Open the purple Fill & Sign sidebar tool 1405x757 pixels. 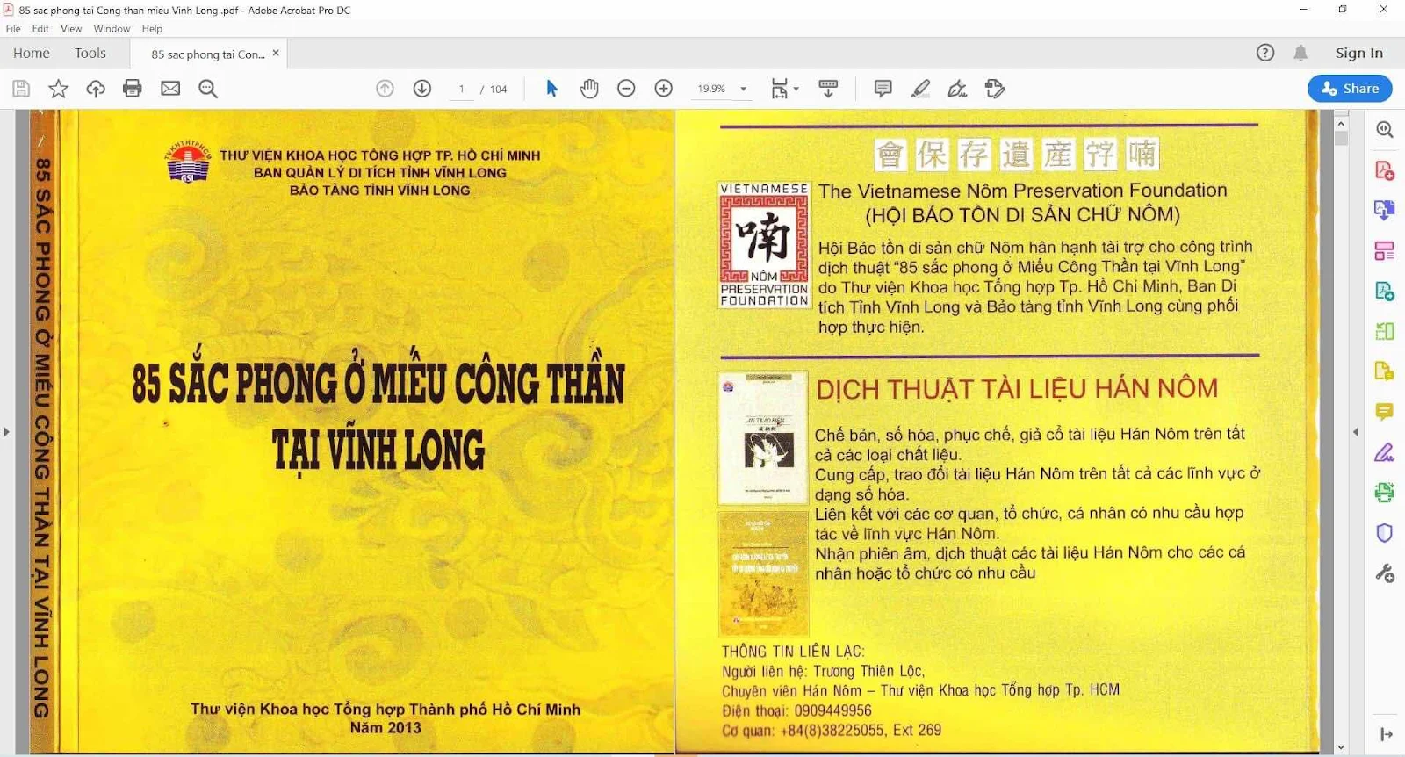tap(1385, 452)
